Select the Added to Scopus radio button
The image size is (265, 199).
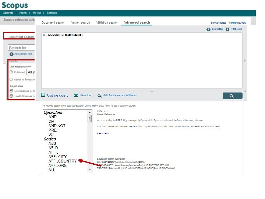tap(11, 79)
